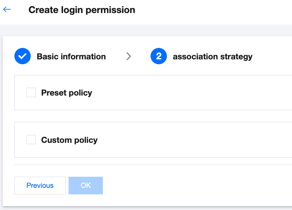
Task: Return to the previous page with the arrow icon
Action: tap(7, 9)
